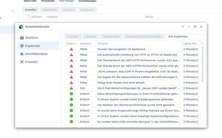This screenshot has height=138, width=222.
Task: Click warning icon for iFrame eingebettet row
Action: pyautogui.click(x=71, y=71)
